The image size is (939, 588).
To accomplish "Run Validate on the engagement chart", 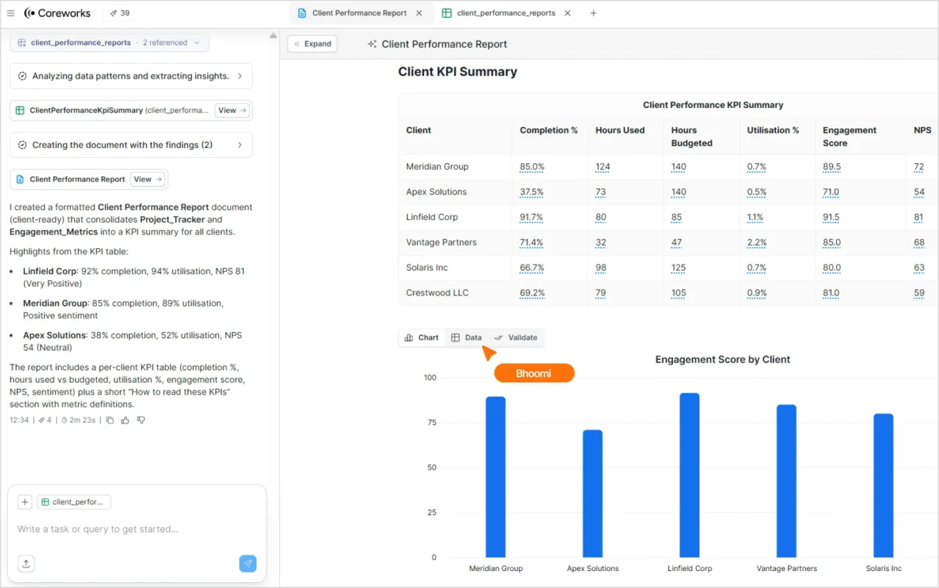I will tap(517, 337).
